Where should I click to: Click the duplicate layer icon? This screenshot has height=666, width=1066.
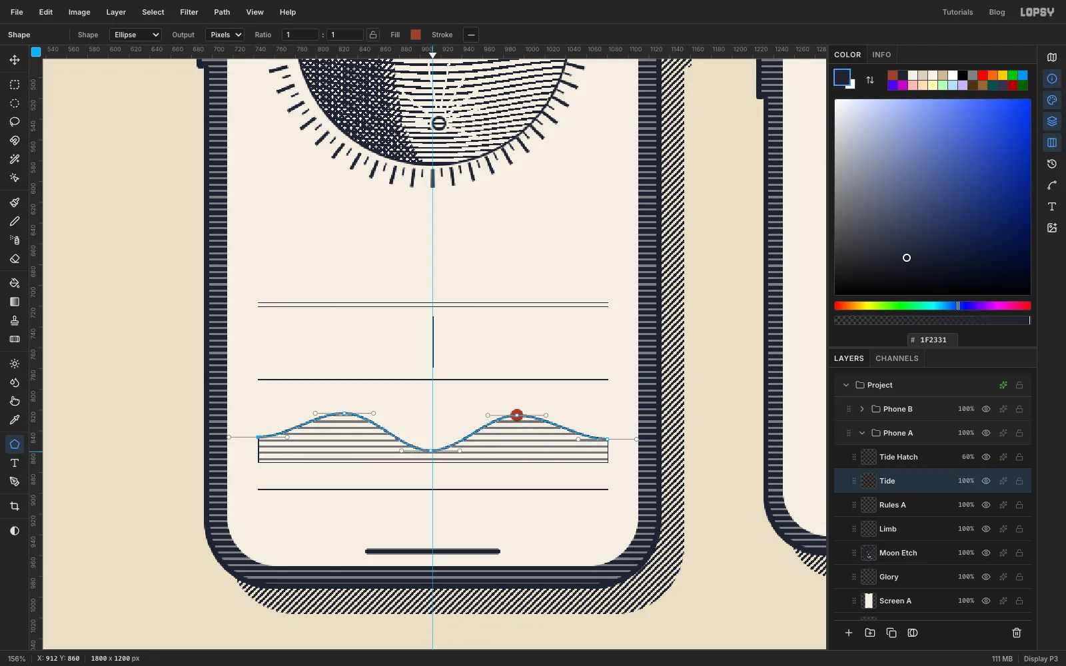pos(891,633)
